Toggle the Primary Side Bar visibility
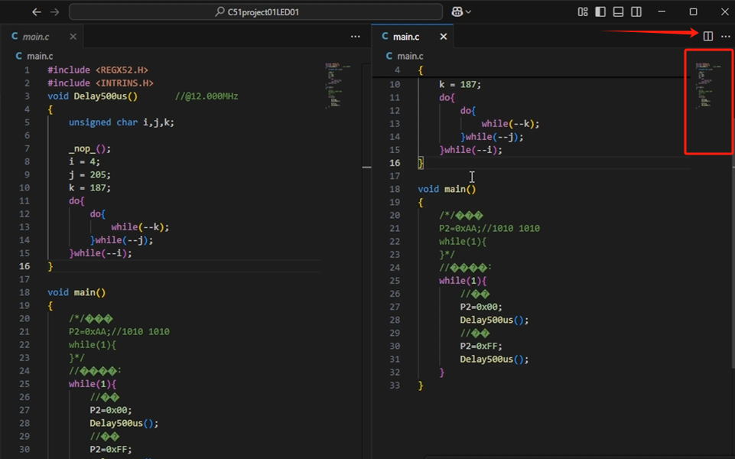Image resolution: width=735 pixels, height=459 pixels. pyautogui.click(x=600, y=12)
